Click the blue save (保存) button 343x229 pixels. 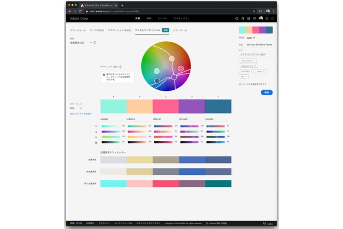tap(267, 92)
